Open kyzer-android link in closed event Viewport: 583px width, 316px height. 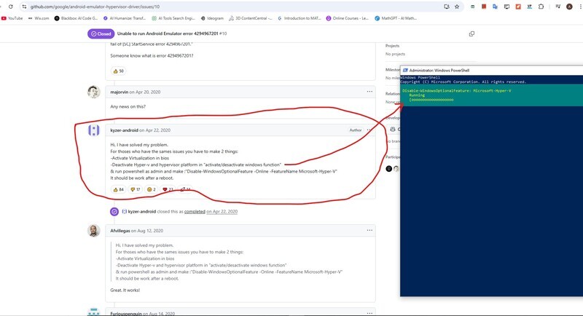click(x=141, y=212)
